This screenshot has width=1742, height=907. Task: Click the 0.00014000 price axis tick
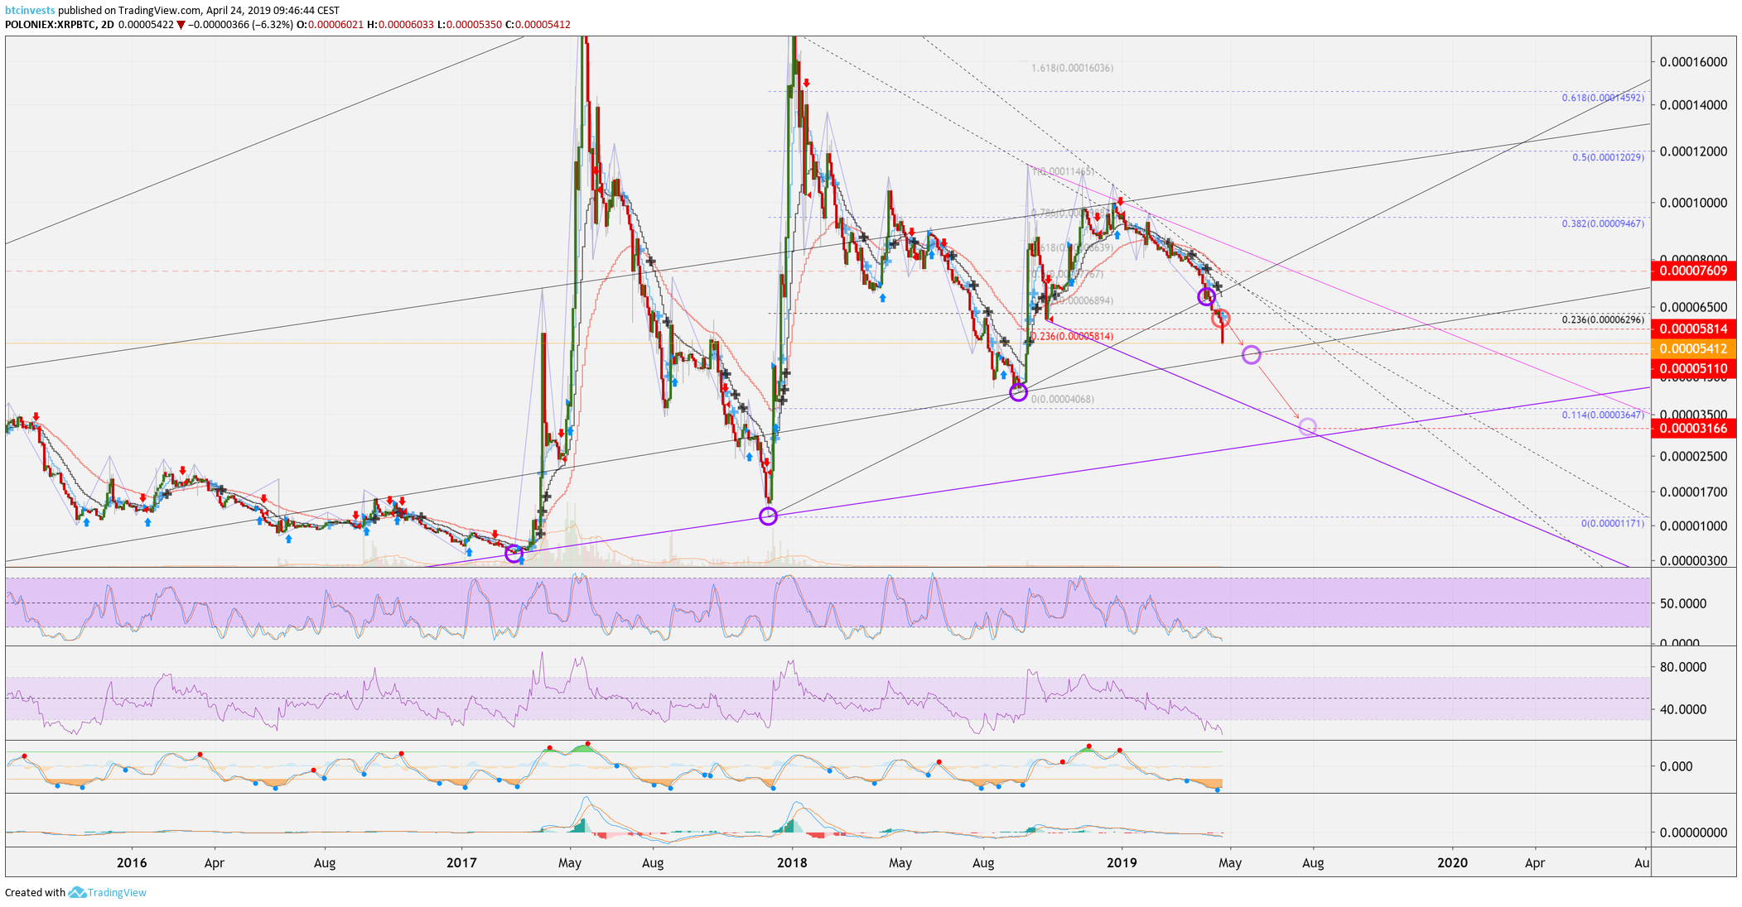tap(1694, 105)
